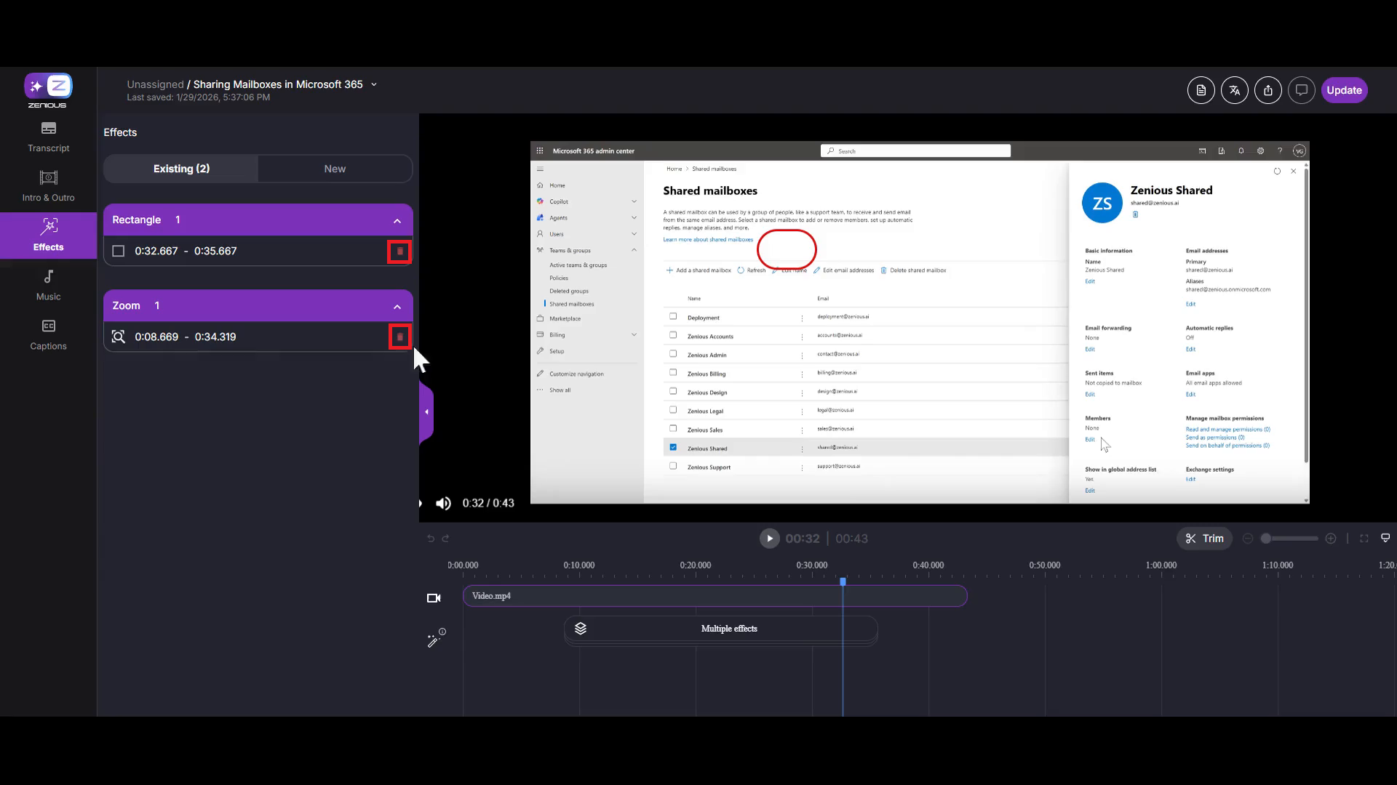
Task: Delete the Rectangle effect entry
Action: pos(399,251)
